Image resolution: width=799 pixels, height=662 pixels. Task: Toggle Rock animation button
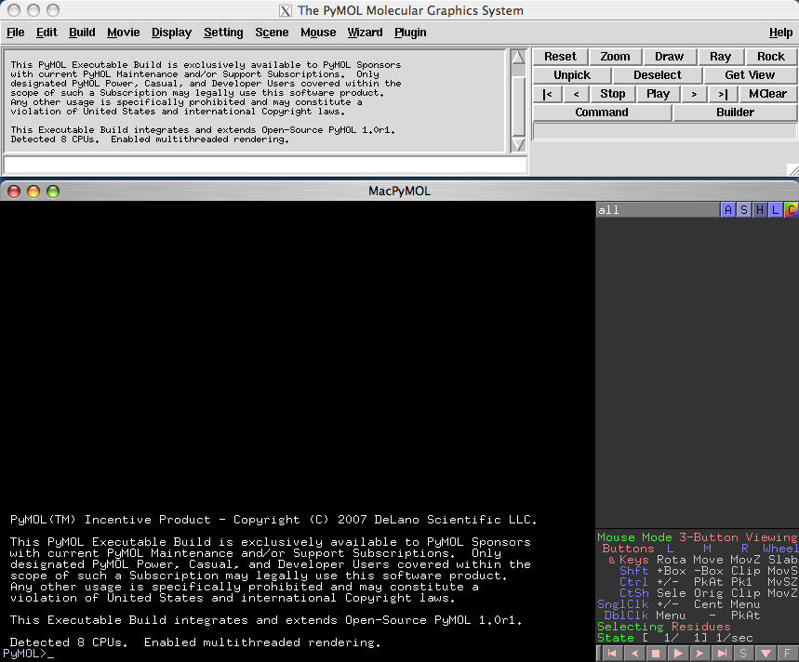[770, 57]
